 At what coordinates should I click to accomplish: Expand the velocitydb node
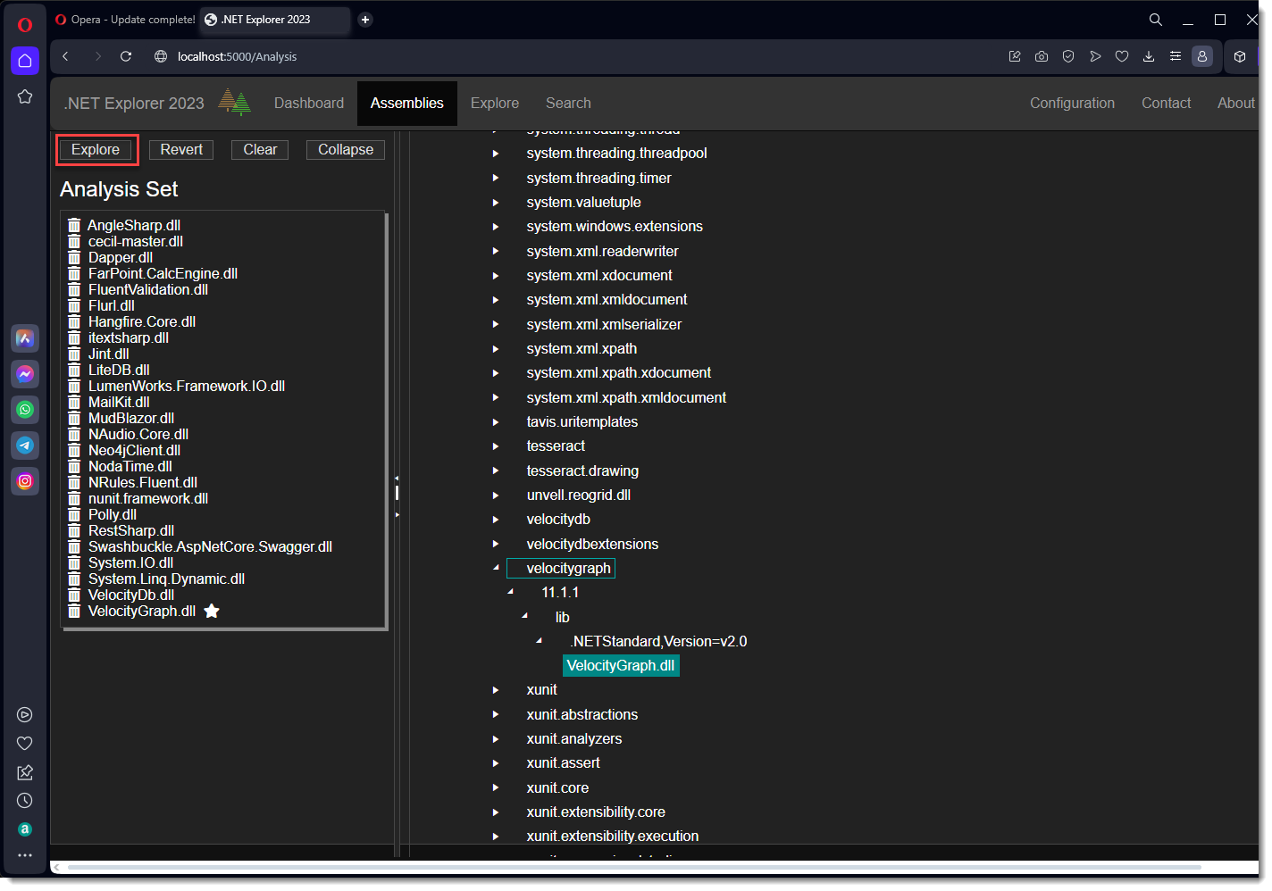(x=496, y=520)
